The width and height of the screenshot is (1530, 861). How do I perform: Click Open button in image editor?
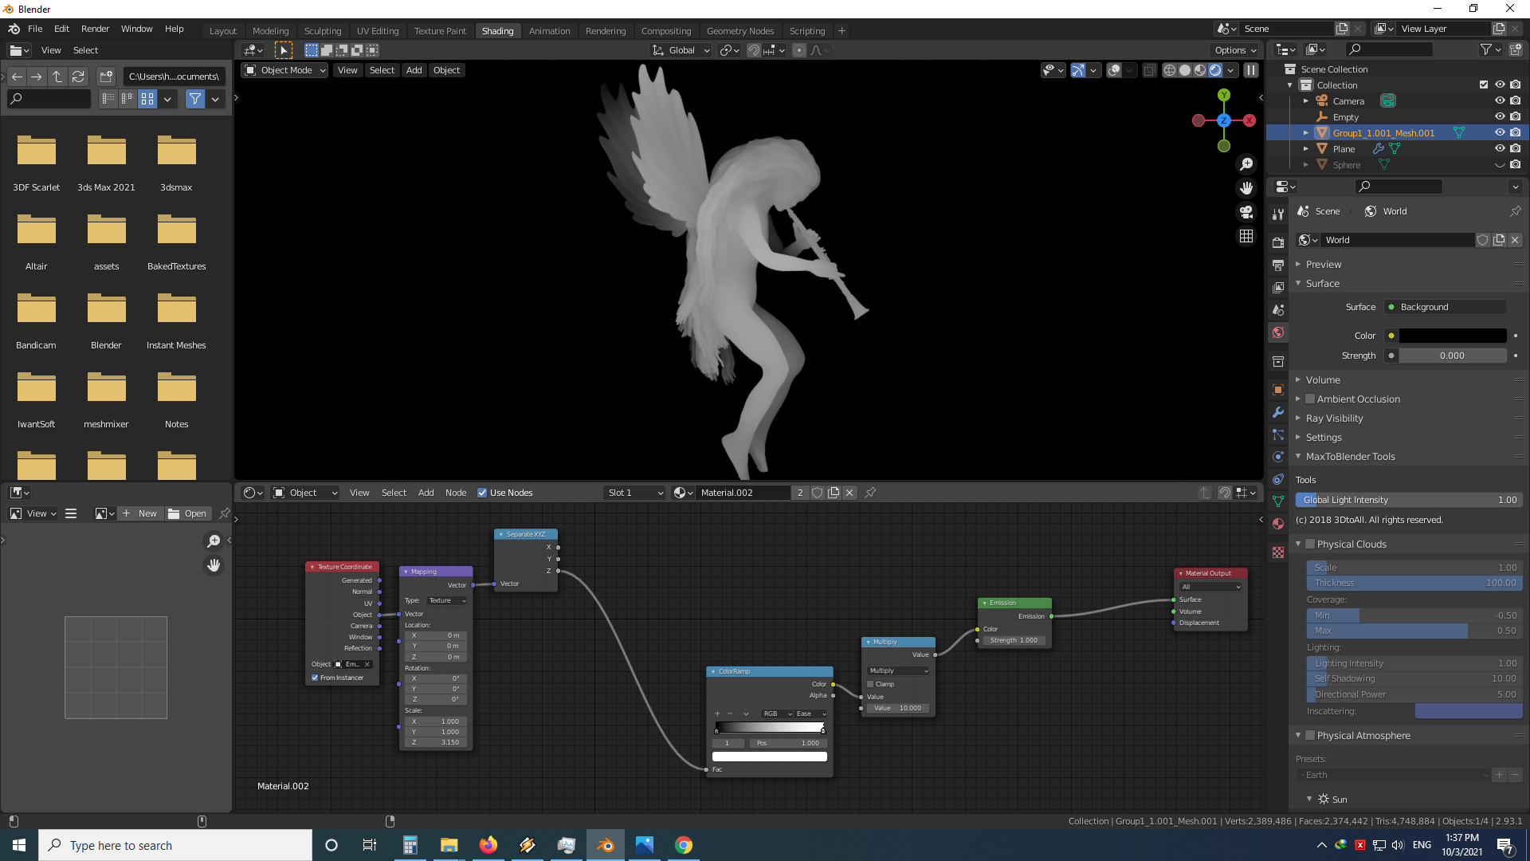(x=188, y=513)
